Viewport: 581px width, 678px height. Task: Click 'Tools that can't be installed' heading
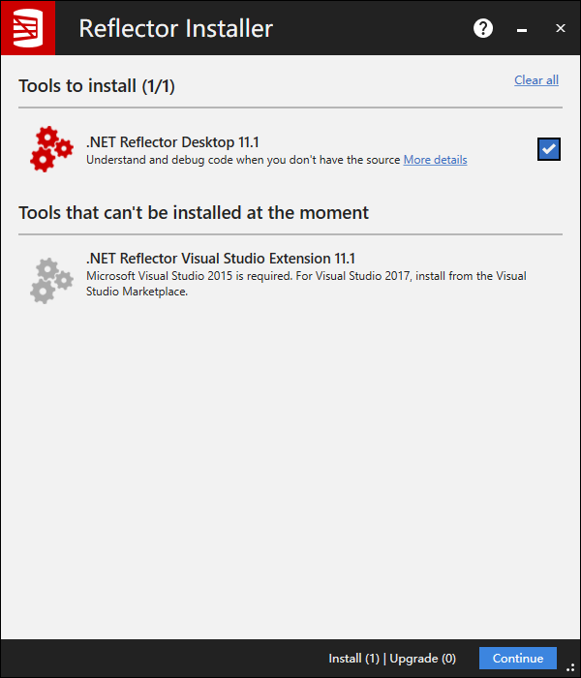(194, 212)
